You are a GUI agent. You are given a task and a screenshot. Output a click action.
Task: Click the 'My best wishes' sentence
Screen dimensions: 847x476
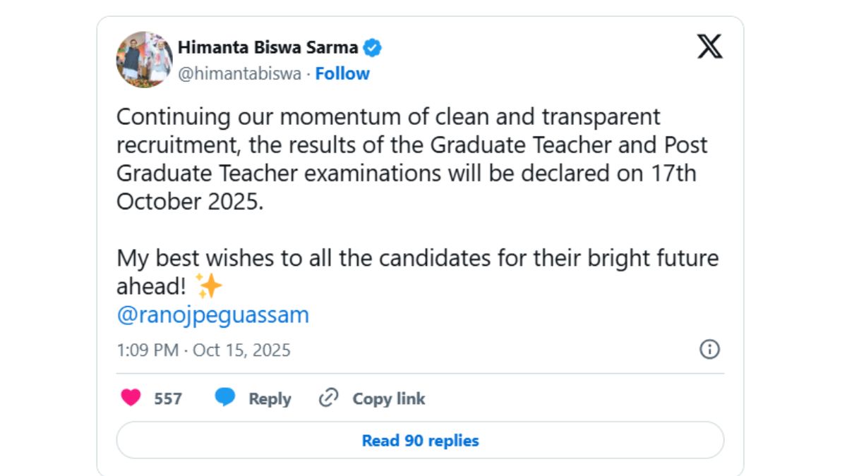416,258
